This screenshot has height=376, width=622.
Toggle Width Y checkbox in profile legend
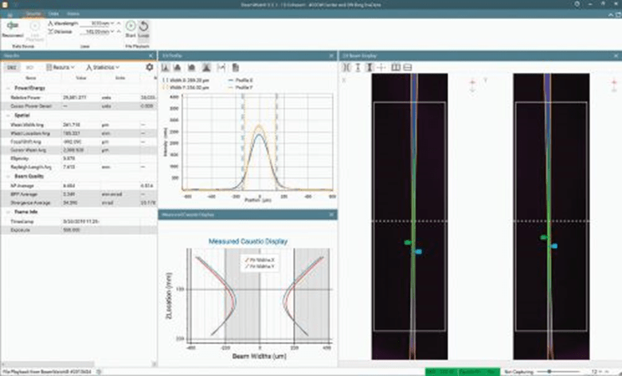tap(164, 86)
